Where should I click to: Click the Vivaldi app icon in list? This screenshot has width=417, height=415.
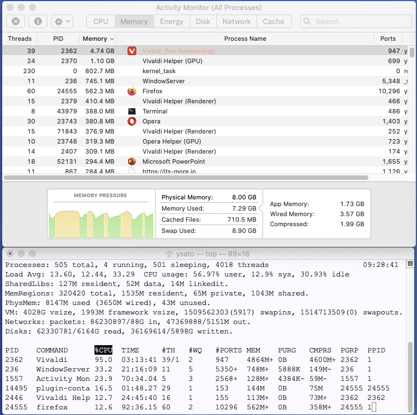tap(132, 51)
